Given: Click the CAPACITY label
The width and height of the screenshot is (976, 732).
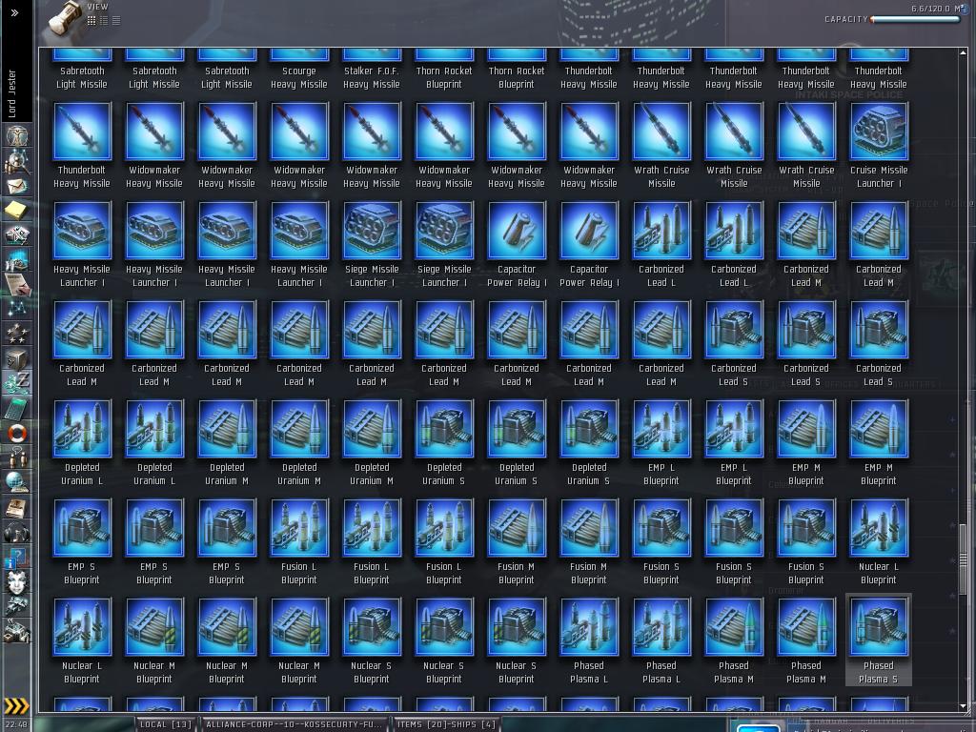Looking at the screenshot, I should click(x=846, y=19).
